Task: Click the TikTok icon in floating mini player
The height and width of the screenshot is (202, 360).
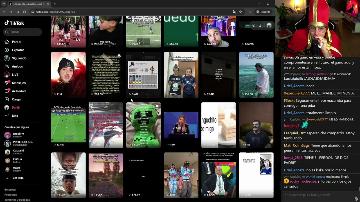Action: pos(254,25)
